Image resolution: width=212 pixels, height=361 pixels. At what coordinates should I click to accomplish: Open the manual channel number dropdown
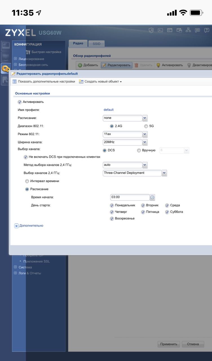[186, 150]
